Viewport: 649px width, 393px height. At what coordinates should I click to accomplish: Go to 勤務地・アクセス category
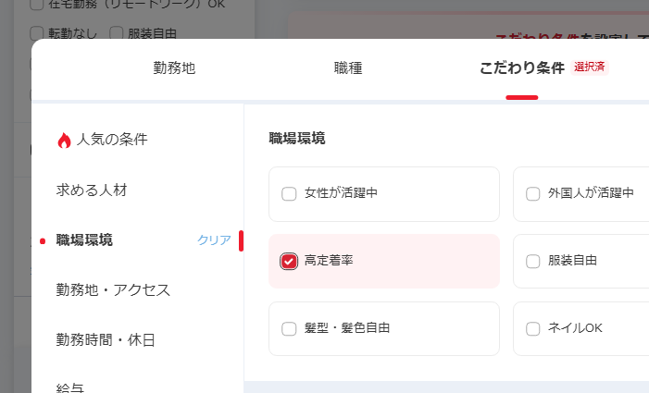(x=113, y=290)
